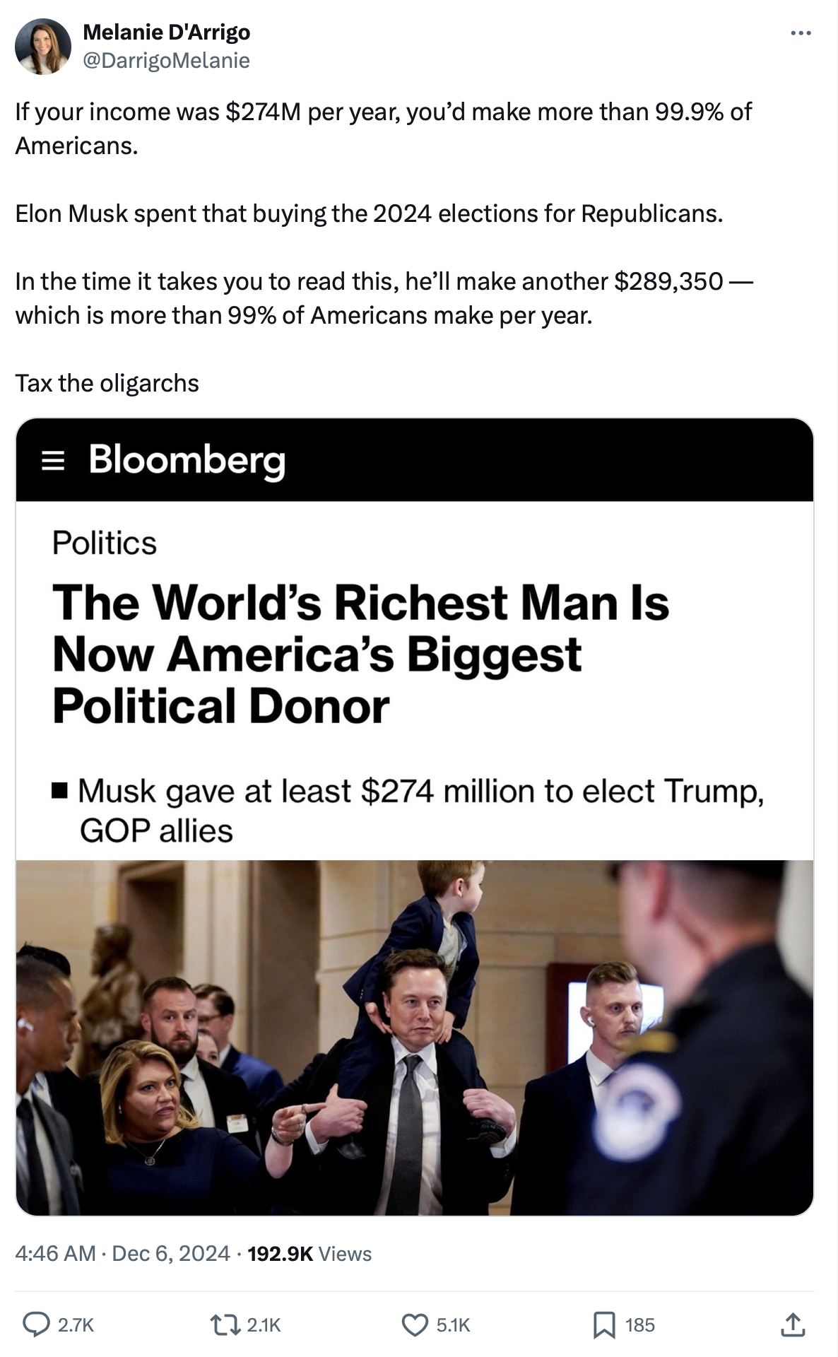The height and width of the screenshot is (1357, 838).
Task: Open the 4:46 AM Dec 6, 2024 timestamp
Action: point(122,1253)
